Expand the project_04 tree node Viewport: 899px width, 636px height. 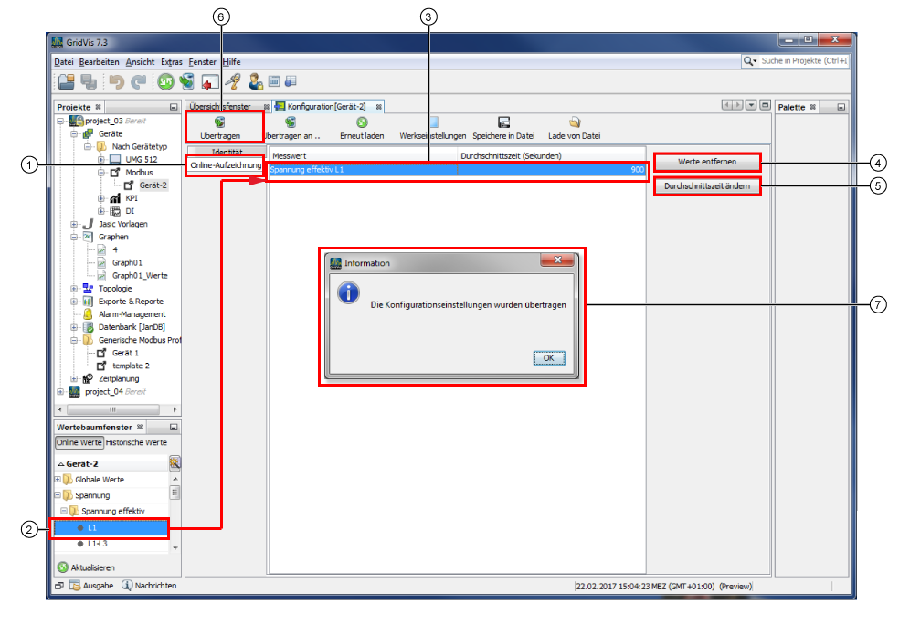pos(60,392)
